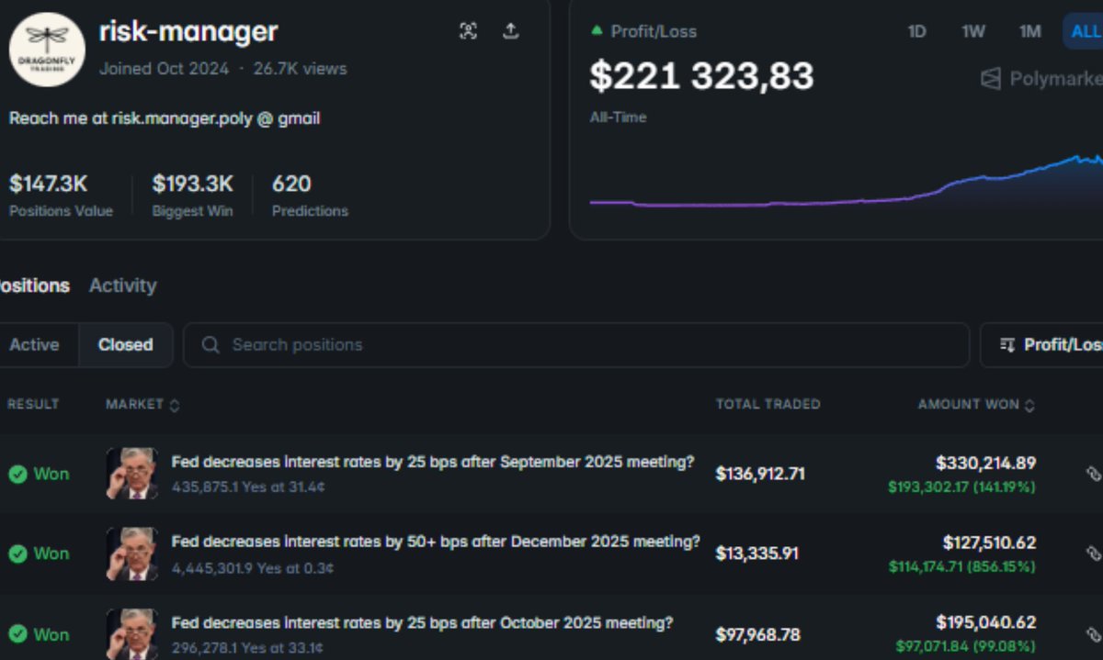
Task: Click the $13,335.91 total traded value
Action: pos(757,554)
